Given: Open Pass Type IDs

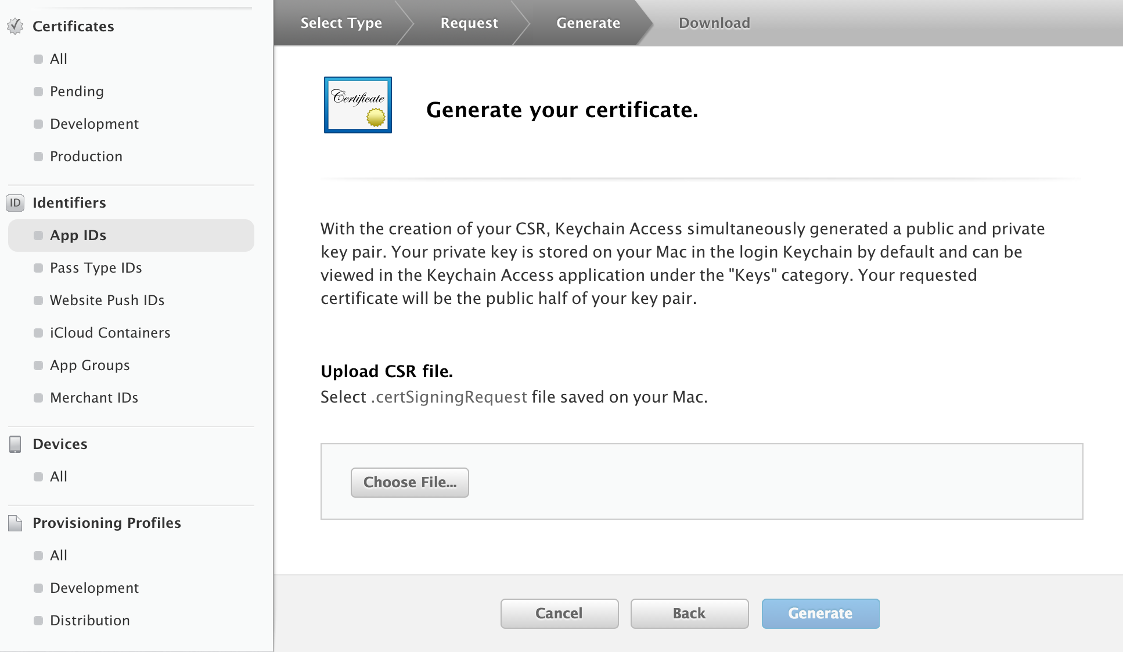Looking at the screenshot, I should (96, 267).
